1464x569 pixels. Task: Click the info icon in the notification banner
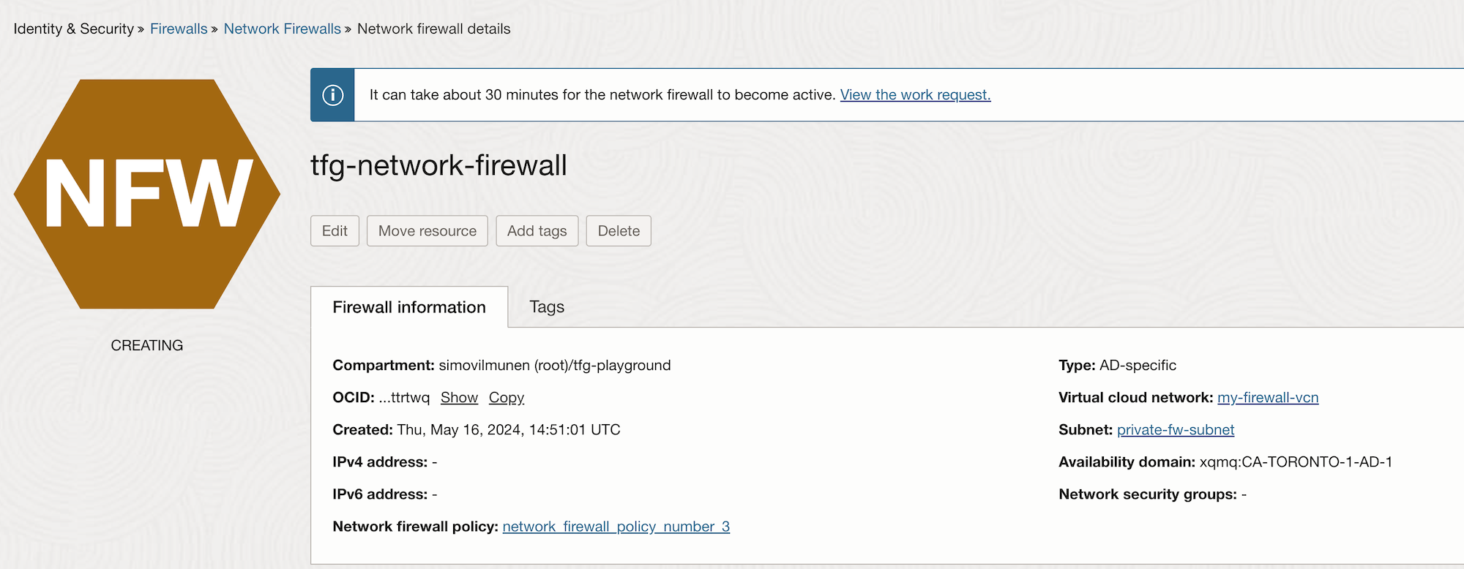tap(332, 95)
